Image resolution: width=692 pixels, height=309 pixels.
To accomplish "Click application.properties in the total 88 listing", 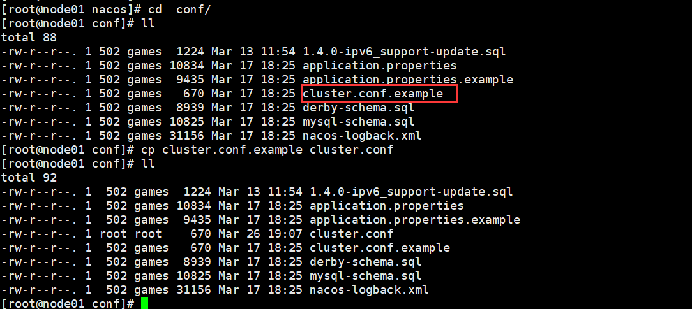I will [379, 66].
